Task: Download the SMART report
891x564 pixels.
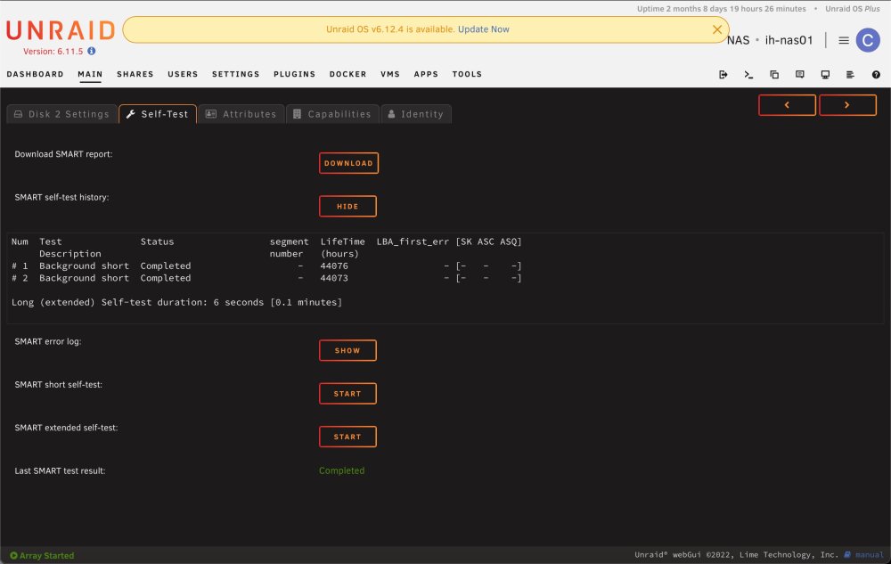Action: (x=349, y=163)
